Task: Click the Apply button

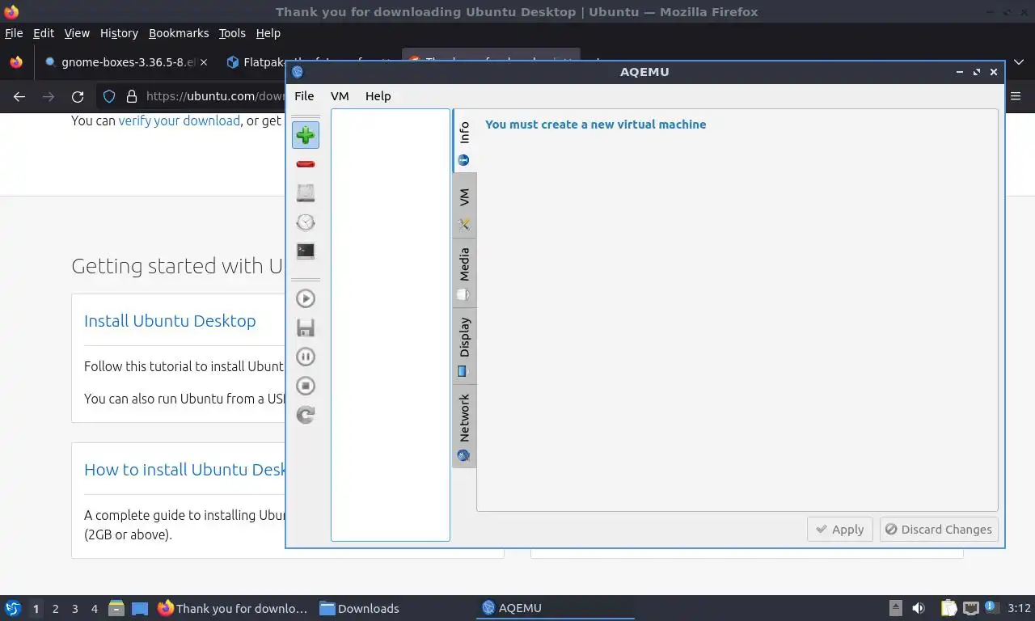Action: pos(840,530)
